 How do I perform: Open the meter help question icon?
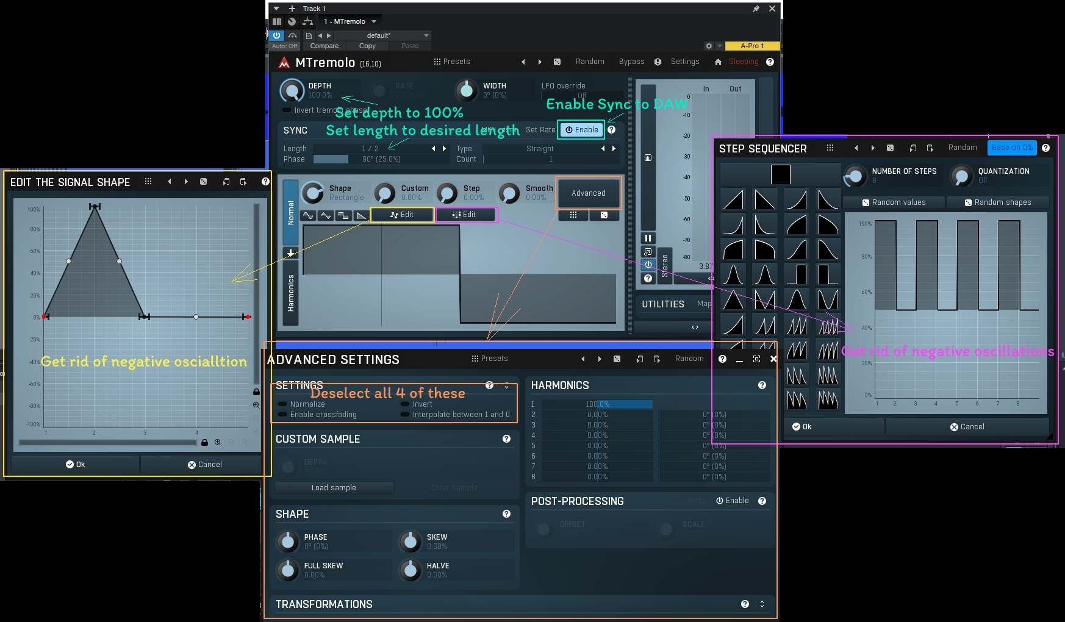648,278
